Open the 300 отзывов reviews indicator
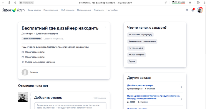Viewport: 206px width, 109px height. pos(178,2)
